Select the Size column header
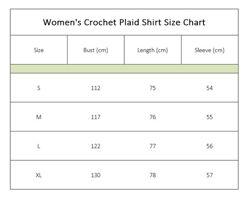This screenshot has width=247, height=198. (39, 50)
